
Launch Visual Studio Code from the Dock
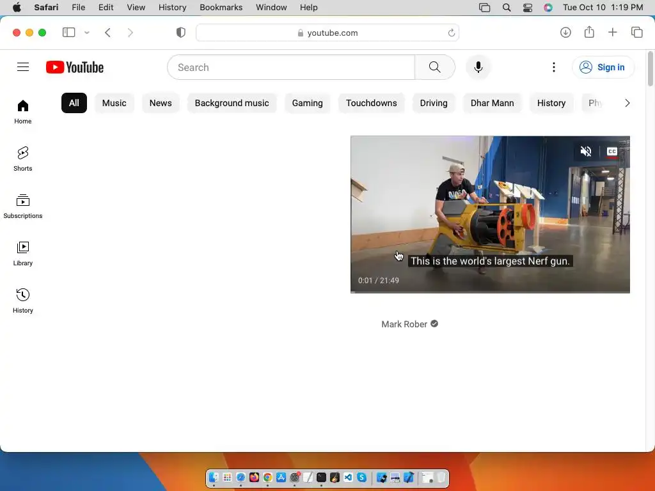click(348, 477)
